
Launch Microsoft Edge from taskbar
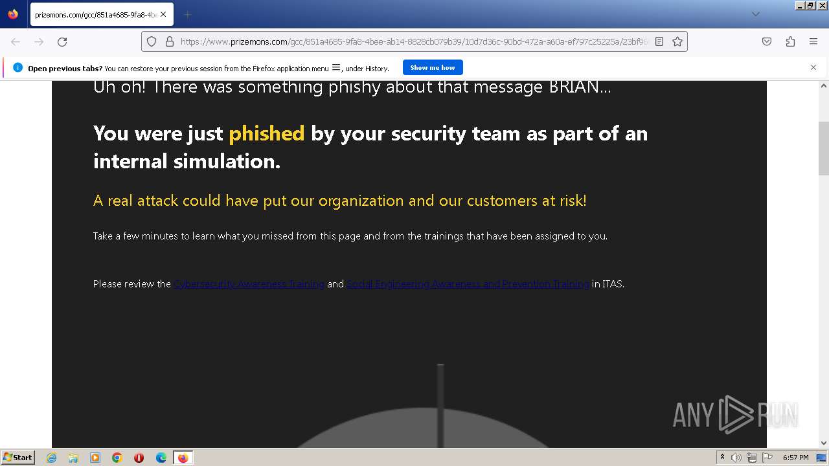pyautogui.click(x=161, y=458)
